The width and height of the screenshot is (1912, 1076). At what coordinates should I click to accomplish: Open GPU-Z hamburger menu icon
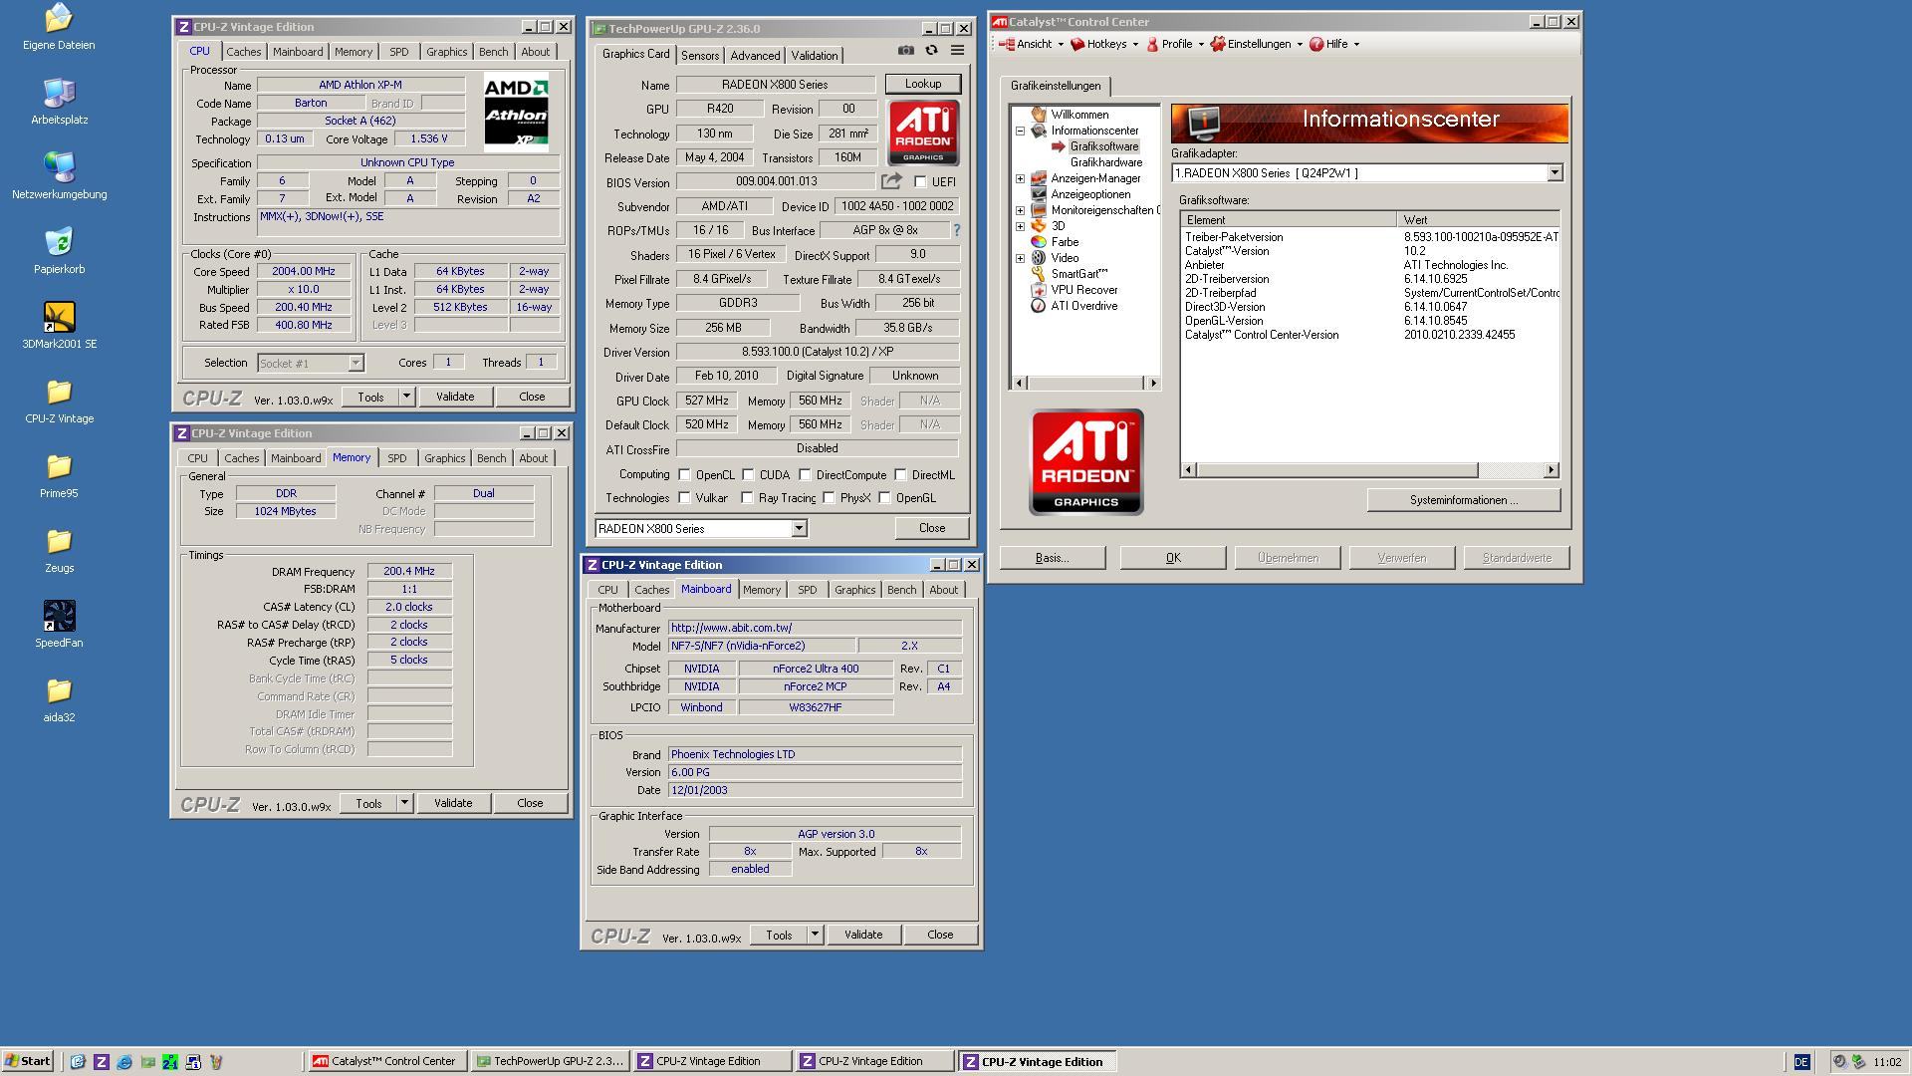[957, 50]
